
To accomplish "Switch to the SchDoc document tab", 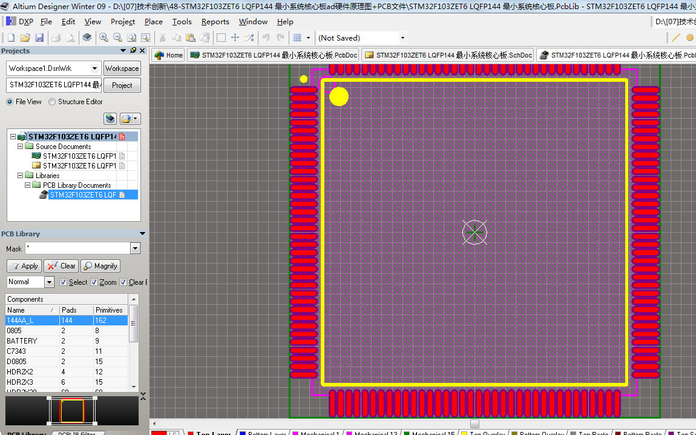I will [448, 55].
